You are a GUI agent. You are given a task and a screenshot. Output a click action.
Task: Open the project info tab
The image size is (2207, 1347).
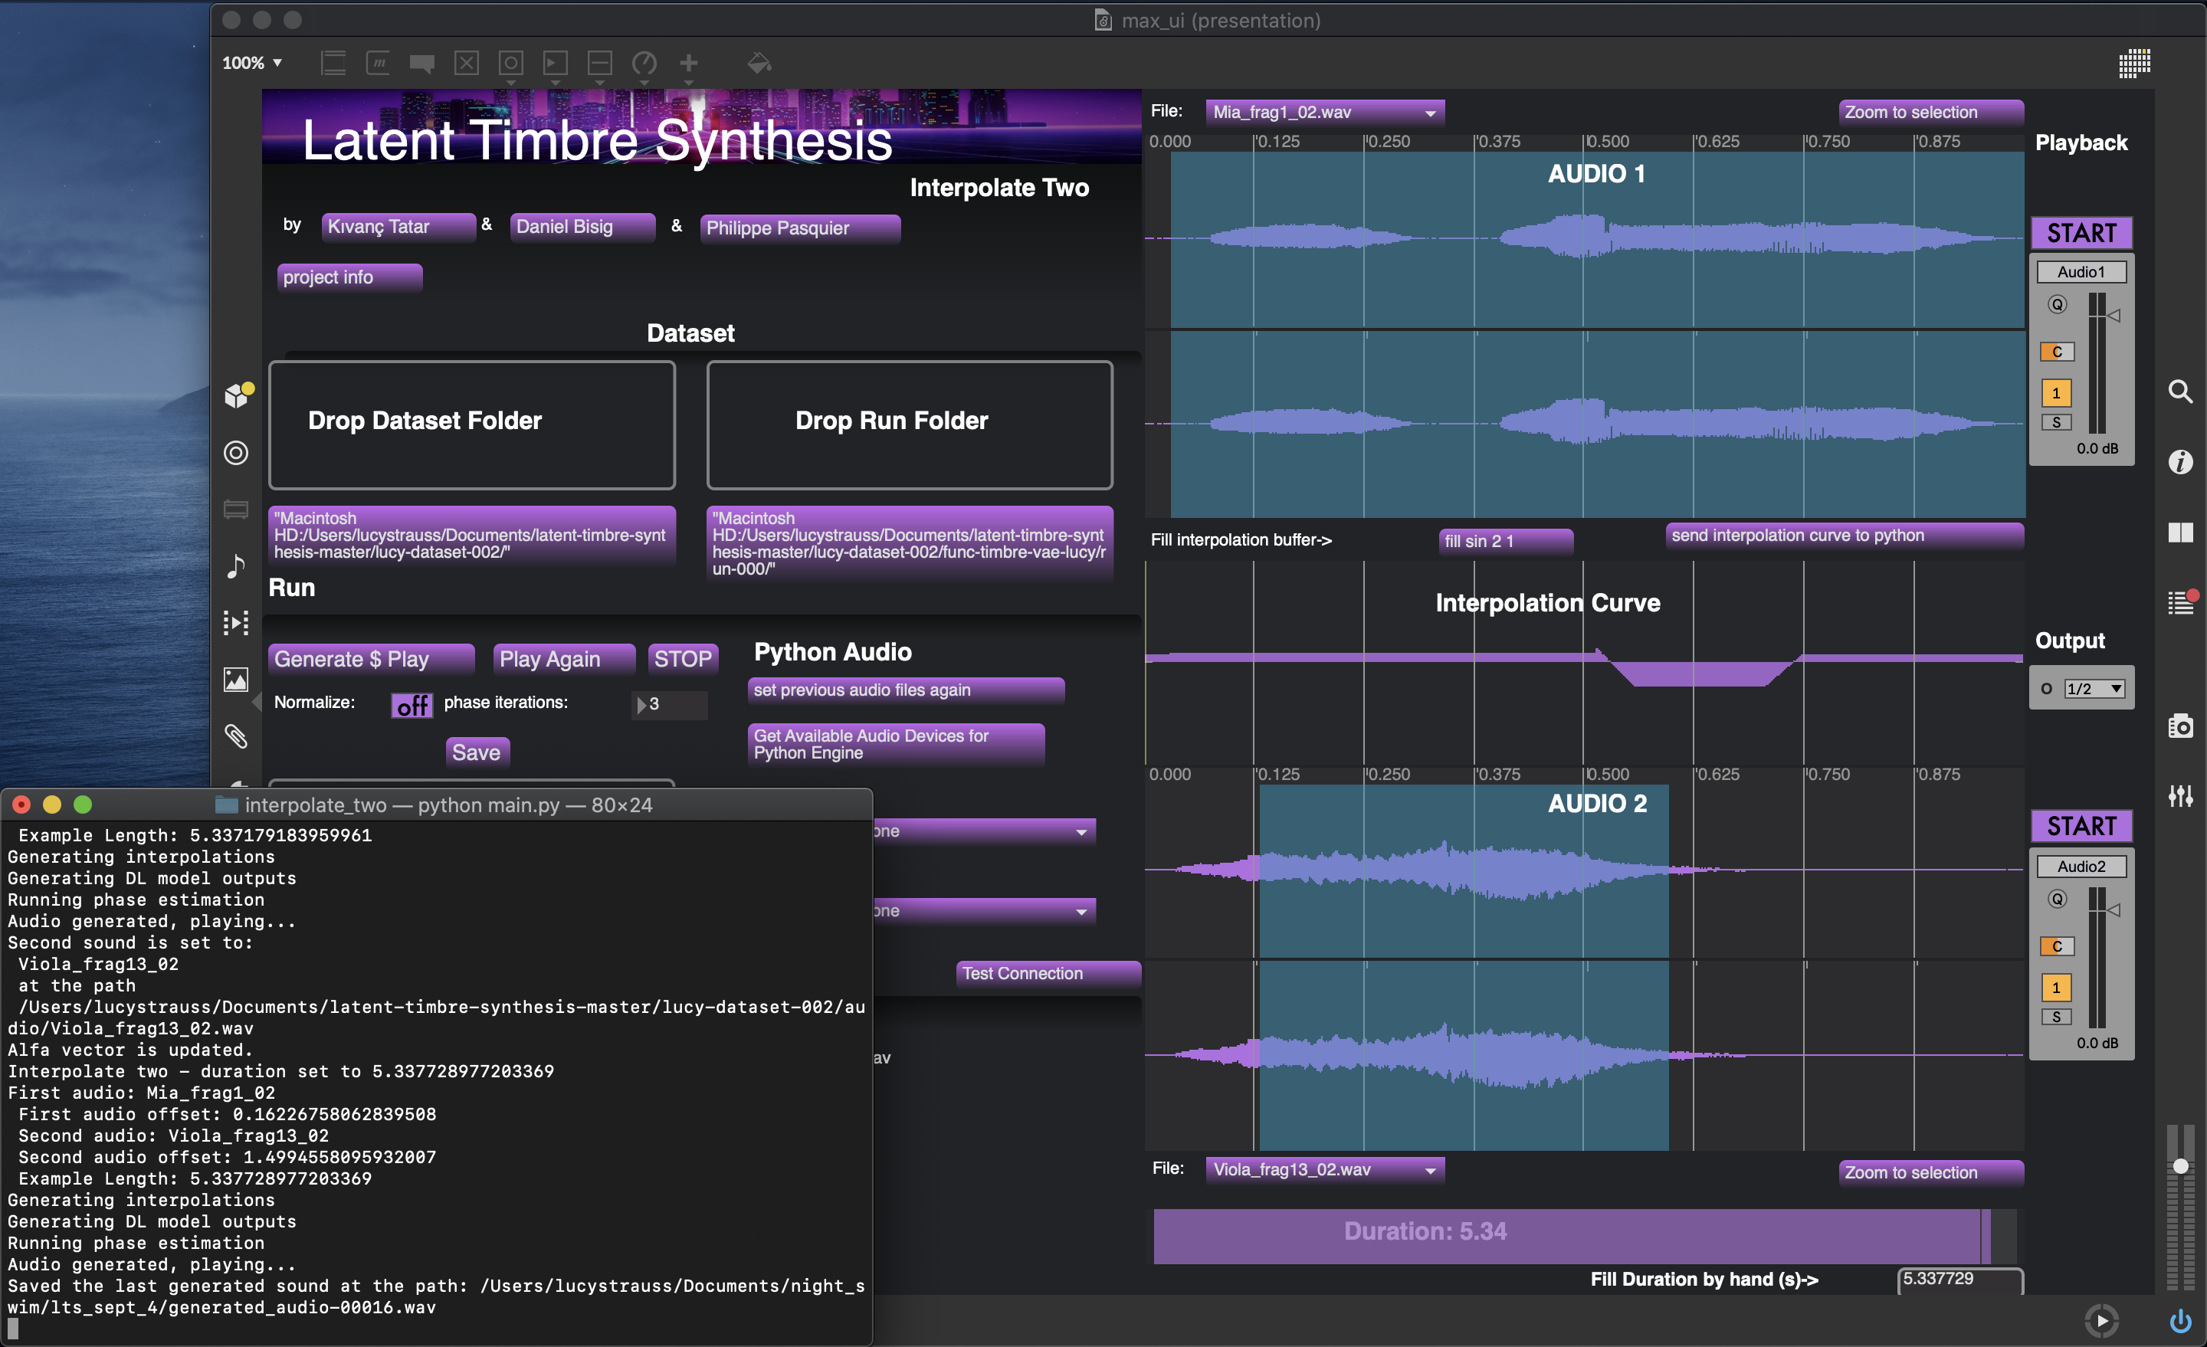click(349, 277)
